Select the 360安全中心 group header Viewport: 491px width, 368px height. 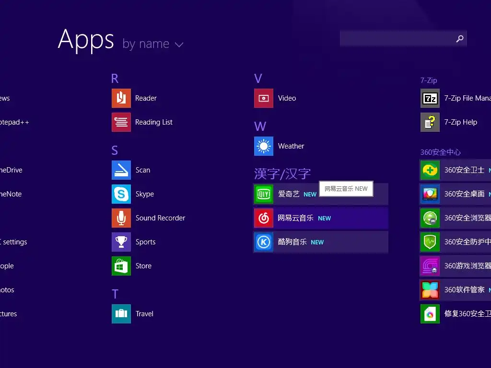click(x=440, y=152)
